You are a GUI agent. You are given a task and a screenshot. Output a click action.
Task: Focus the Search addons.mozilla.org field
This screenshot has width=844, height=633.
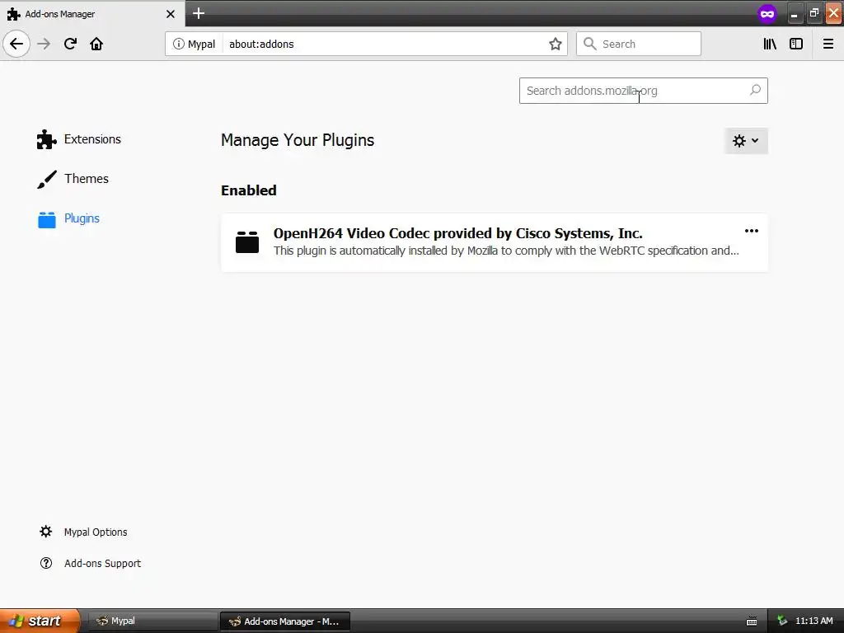coord(643,91)
